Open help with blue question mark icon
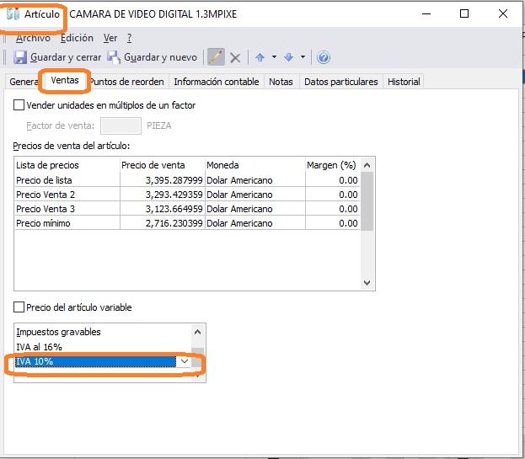Viewport: 525px width, 459px height. pyautogui.click(x=324, y=57)
